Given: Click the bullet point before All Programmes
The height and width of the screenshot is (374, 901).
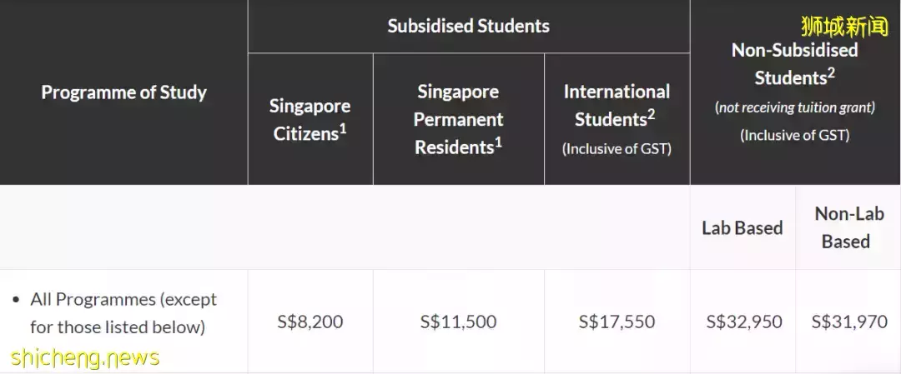Looking at the screenshot, I should pyautogui.click(x=16, y=299).
